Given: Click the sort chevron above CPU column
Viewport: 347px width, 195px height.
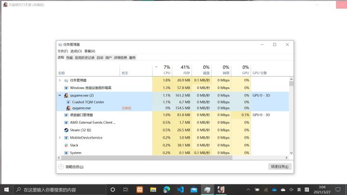Looking at the screenshot, I should coord(156,67).
